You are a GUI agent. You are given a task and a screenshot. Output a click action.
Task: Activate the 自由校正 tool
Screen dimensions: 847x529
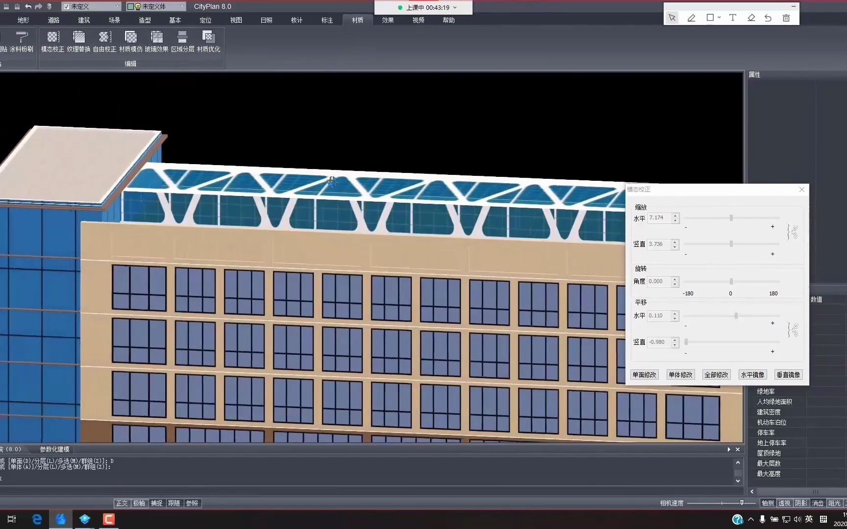click(x=104, y=42)
